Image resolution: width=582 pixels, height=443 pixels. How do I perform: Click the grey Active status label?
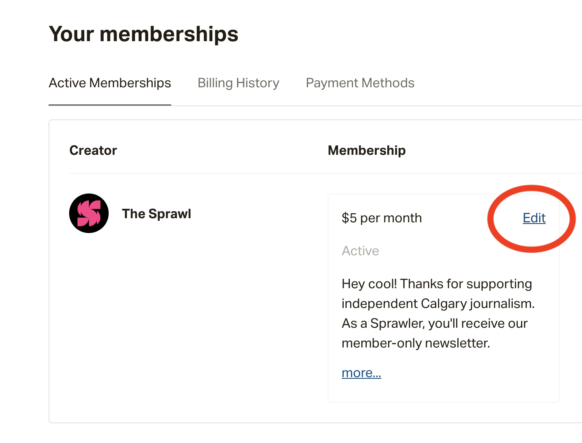click(360, 251)
